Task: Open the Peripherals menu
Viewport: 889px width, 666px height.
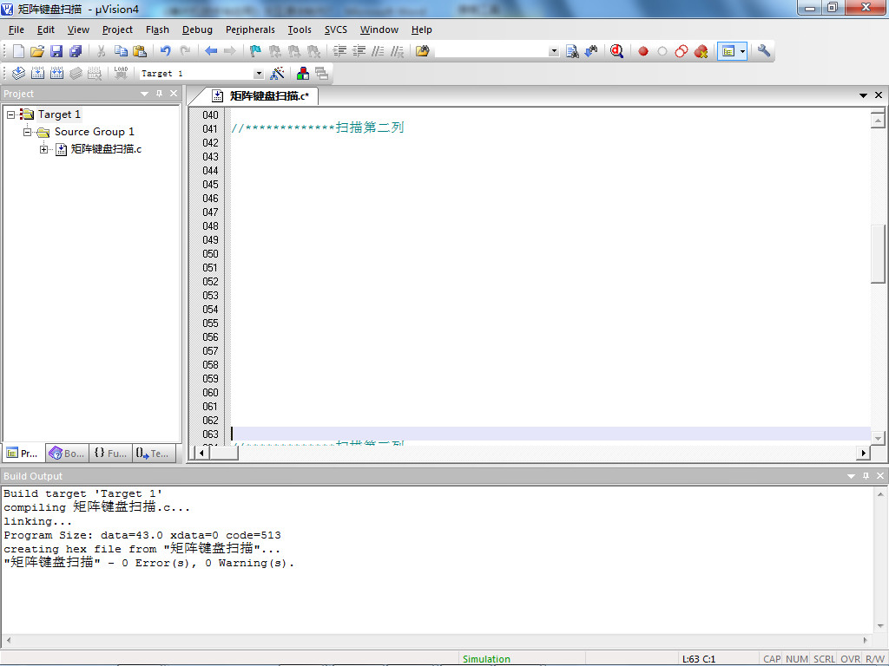Action: (x=250, y=30)
